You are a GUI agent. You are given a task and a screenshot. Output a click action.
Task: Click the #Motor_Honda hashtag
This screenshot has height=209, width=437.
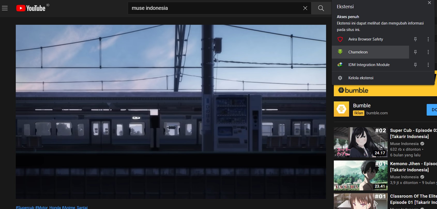pyautogui.click(x=48, y=207)
